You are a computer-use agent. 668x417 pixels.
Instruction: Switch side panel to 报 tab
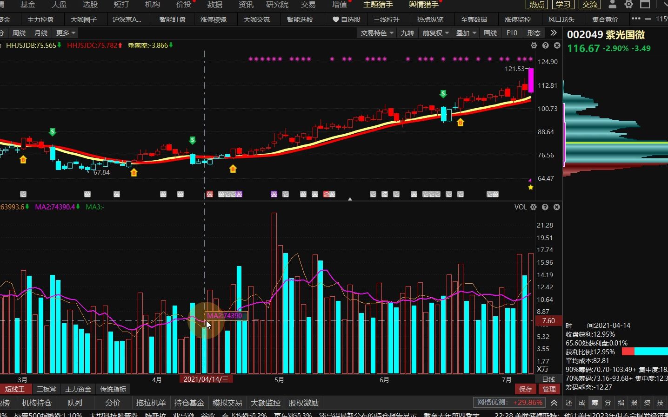[634, 403]
